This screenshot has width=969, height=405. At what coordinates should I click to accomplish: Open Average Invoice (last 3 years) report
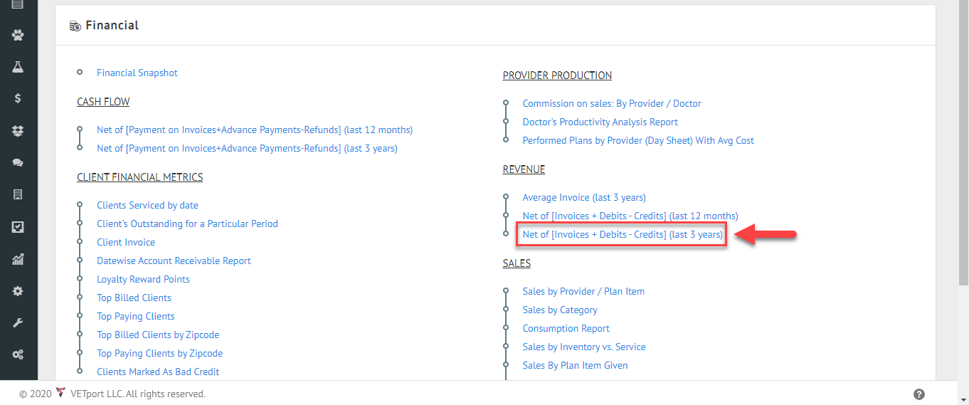pyautogui.click(x=584, y=197)
